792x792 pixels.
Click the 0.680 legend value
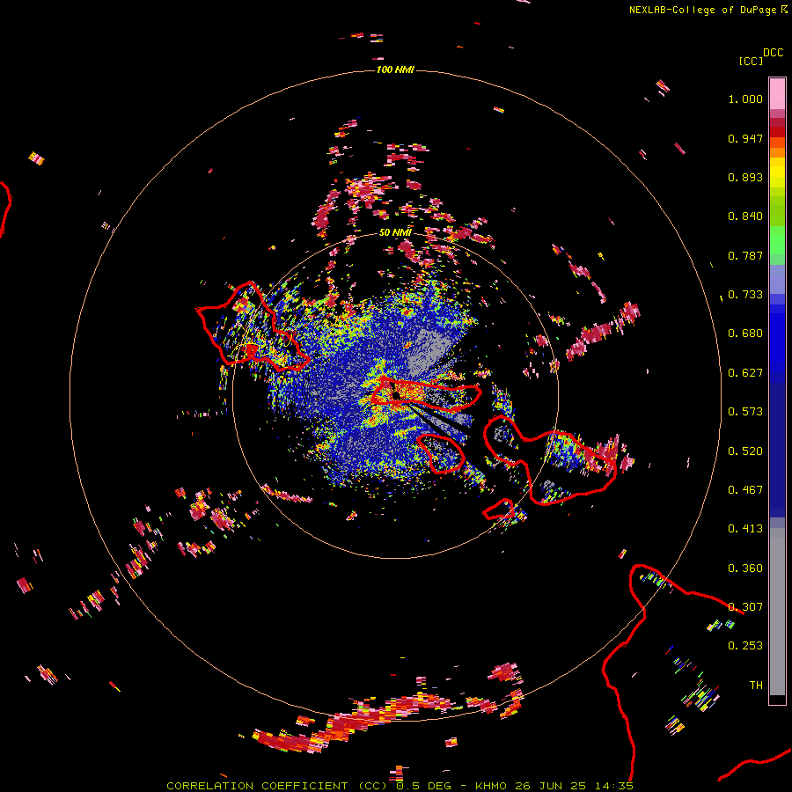pyautogui.click(x=745, y=334)
